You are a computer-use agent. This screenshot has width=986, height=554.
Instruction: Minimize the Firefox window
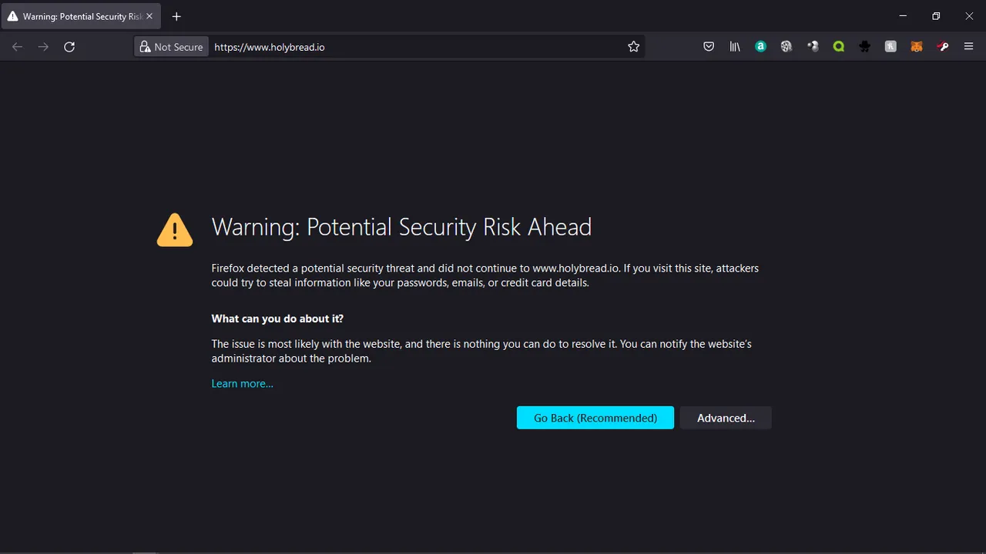[x=903, y=16]
